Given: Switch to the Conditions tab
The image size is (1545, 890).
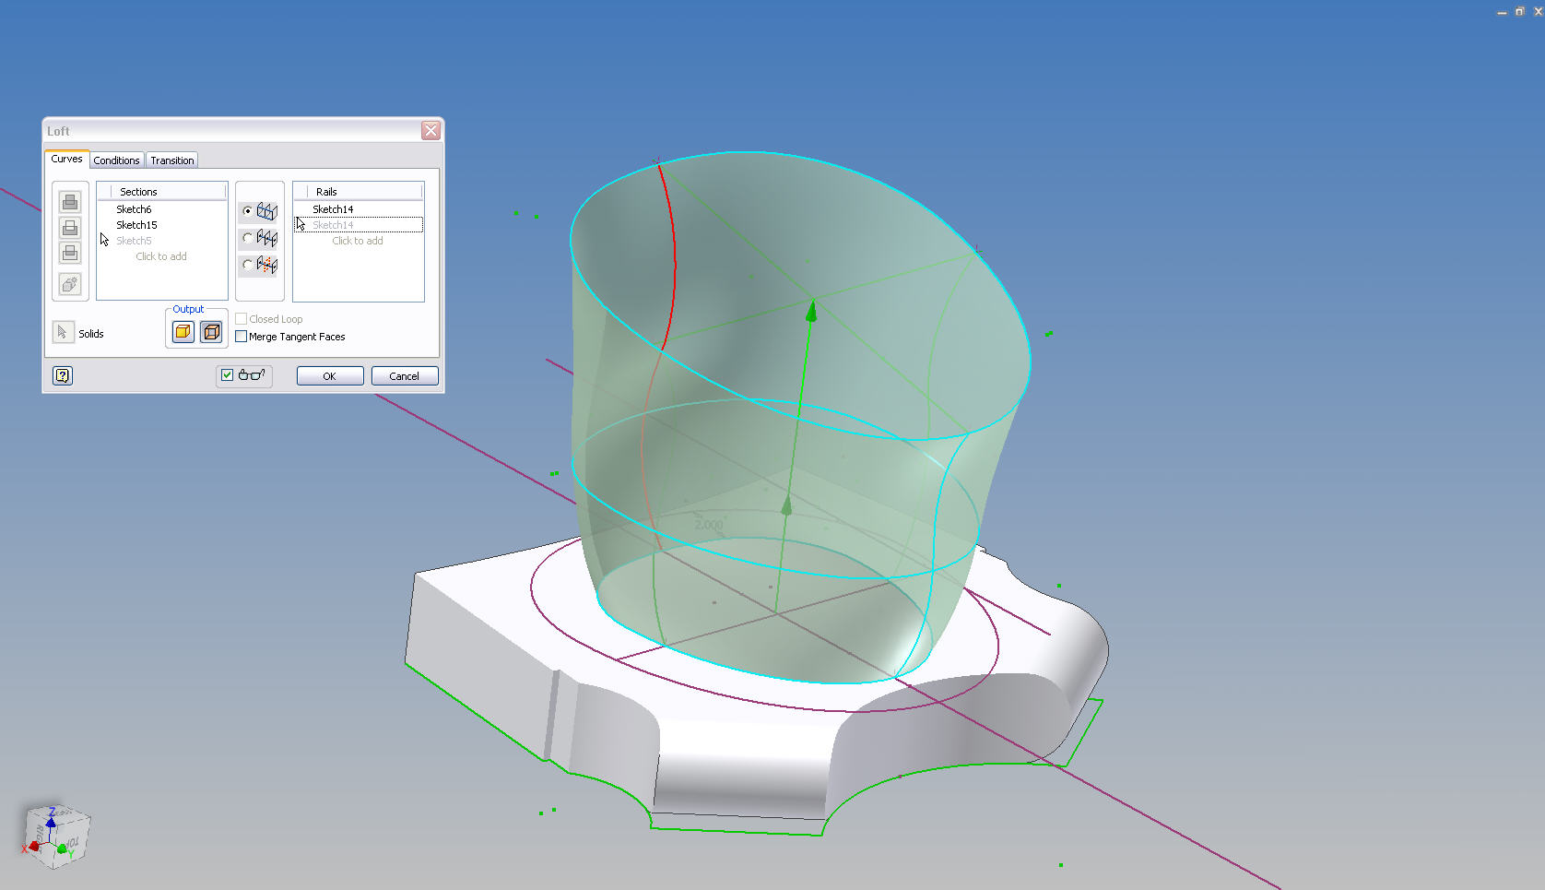Looking at the screenshot, I should tap(116, 160).
